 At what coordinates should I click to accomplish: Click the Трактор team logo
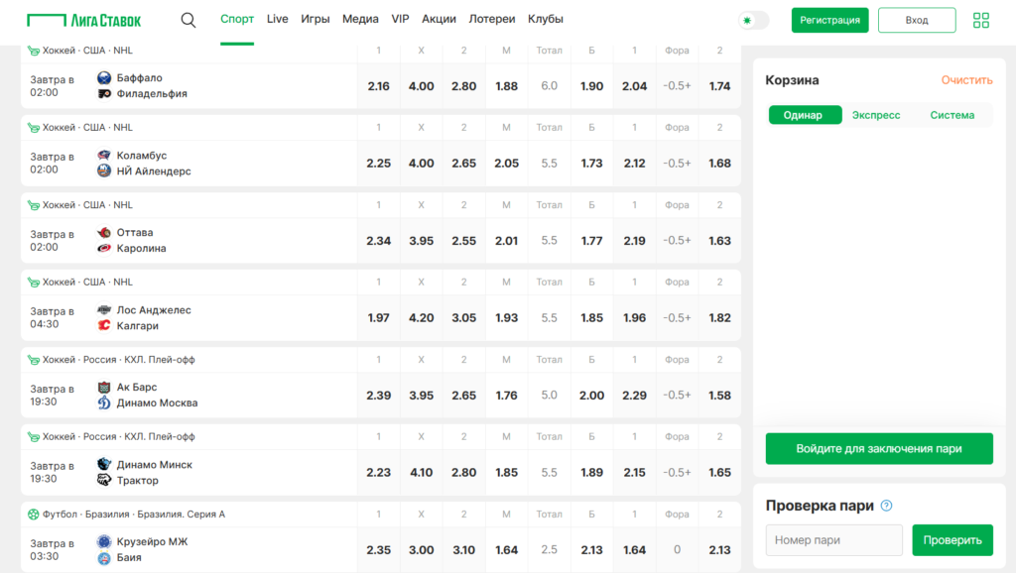pos(103,481)
